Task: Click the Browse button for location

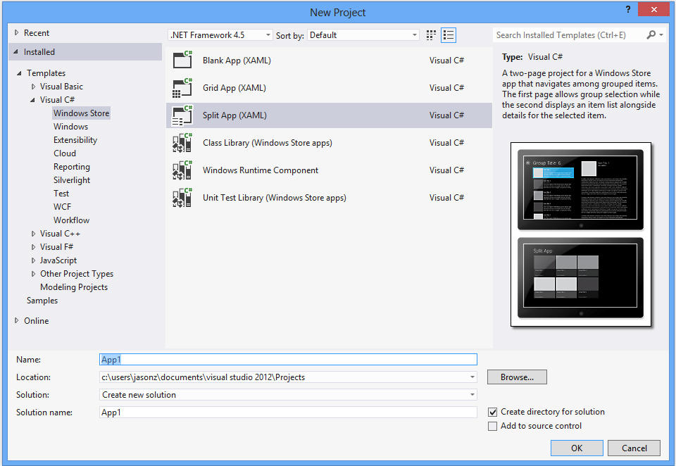Action: tap(516, 377)
